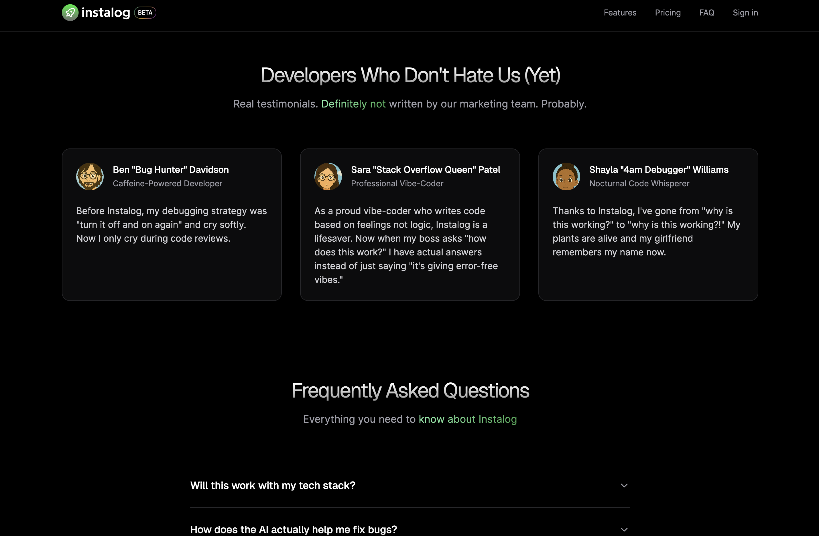Click Shayla Williams' avatar image
This screenshot has width=819, height=536.
pos(566,176)
